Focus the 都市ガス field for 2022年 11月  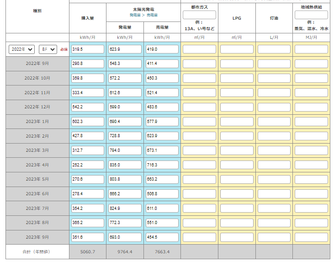pyautogui.click(x=199, y=93)
